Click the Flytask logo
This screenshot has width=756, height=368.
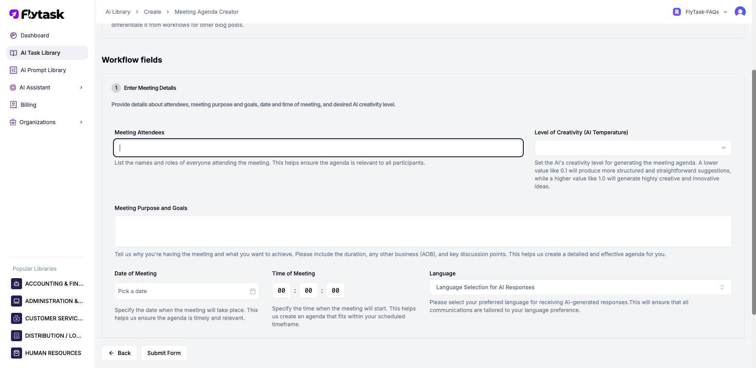37,14
